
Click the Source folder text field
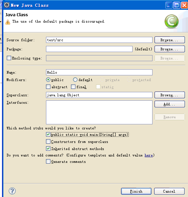[x=99, y=40]
